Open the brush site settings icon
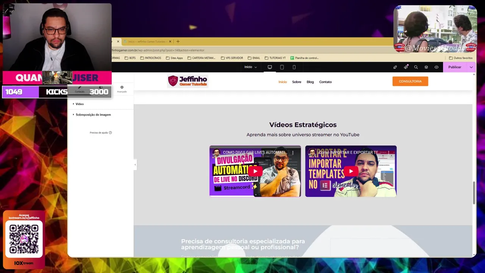Screen dimensions: 485x273 (x=395, y=67)
